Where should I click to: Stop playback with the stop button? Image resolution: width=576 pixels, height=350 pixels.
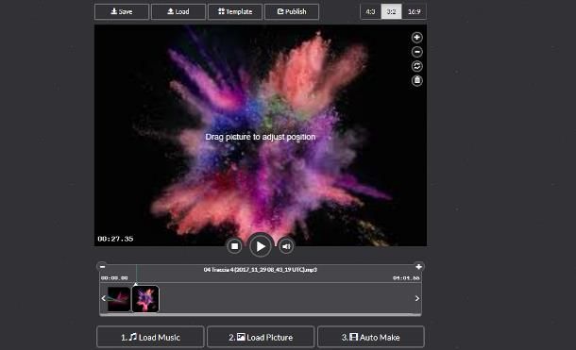point(234,246)
